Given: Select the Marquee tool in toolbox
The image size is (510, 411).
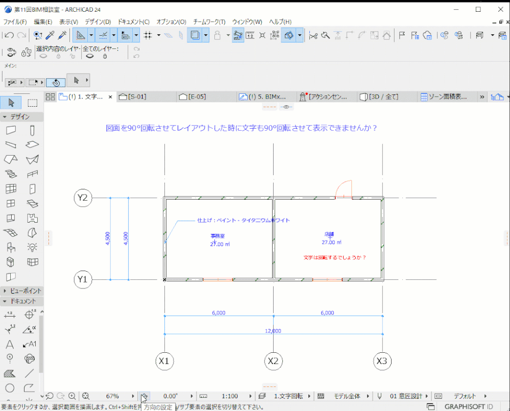Looking at the screenshot, I should click(x=32, y=103).
